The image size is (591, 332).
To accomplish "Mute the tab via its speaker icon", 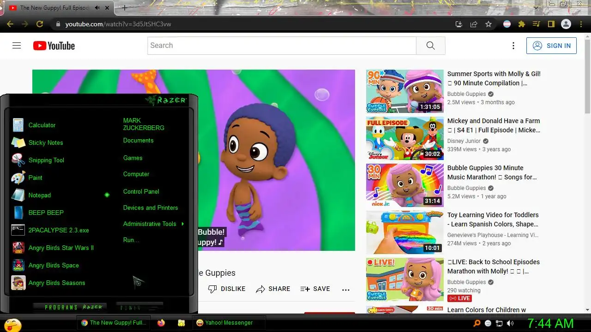I will [97, 8].
